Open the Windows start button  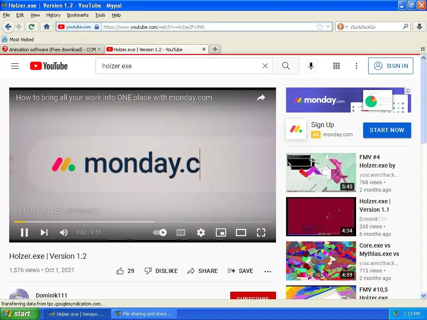(x=20, y=314)
